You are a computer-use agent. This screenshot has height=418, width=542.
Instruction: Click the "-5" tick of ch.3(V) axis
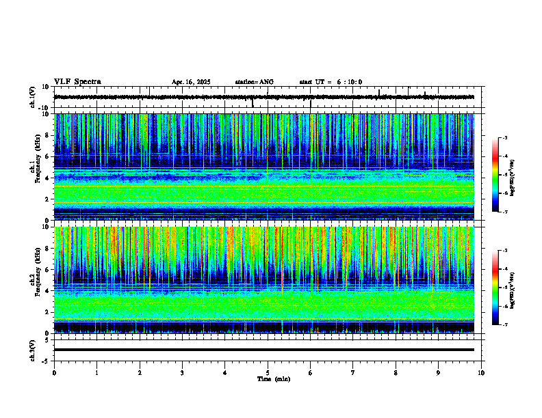click(46, 361)
